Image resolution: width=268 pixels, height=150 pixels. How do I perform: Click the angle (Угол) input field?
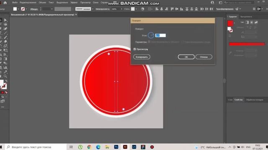[160, 35]
